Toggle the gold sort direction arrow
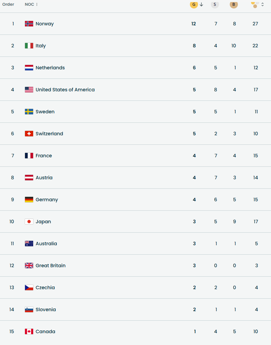This screenshot has height=345, width=271. point(201,4)
